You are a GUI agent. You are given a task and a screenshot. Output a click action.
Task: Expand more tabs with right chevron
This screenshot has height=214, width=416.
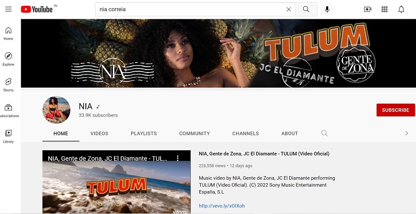pyautogui.click(x=407, y=133)
